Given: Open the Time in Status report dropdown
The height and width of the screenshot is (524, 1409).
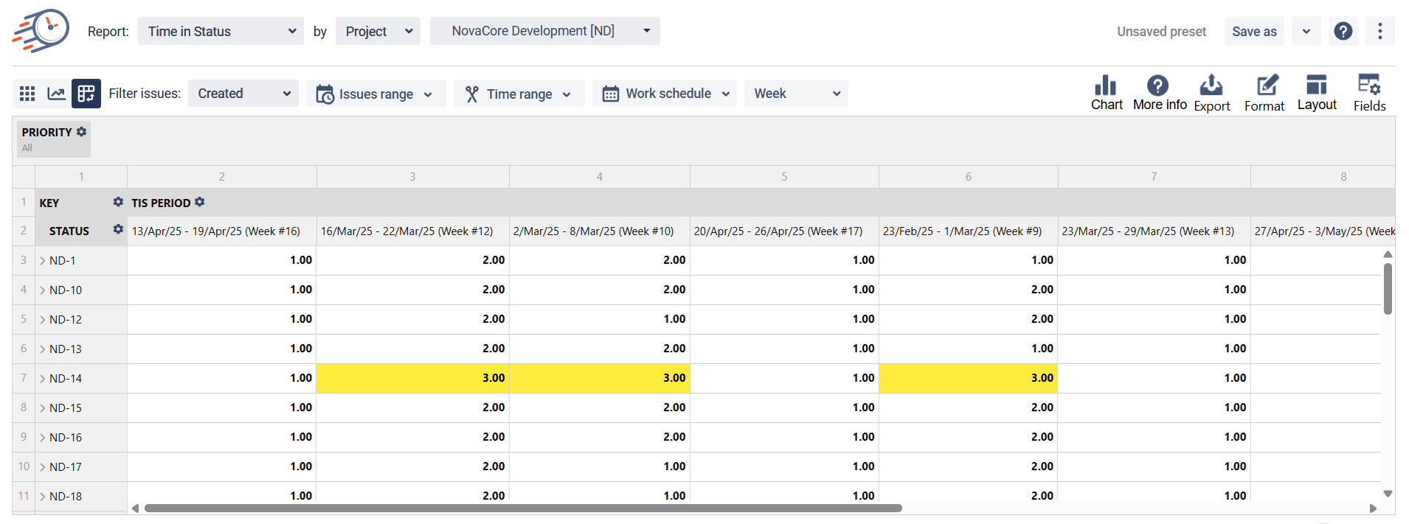Looking at the screenshot, I should click(x=221, y=31).
